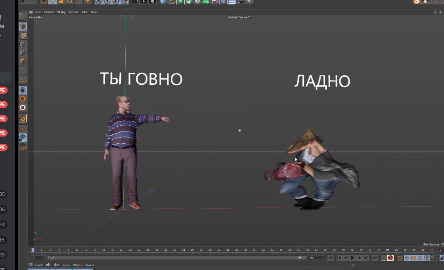Click the Play Forwards button
Viewport: 444px width, 270px height.
click(353, 258)
